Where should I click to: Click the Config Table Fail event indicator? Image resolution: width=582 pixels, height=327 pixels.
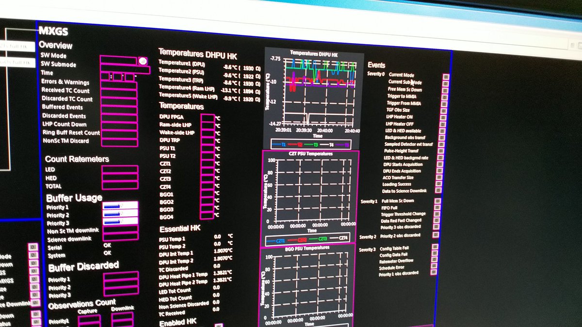click(x=435, y=247)
